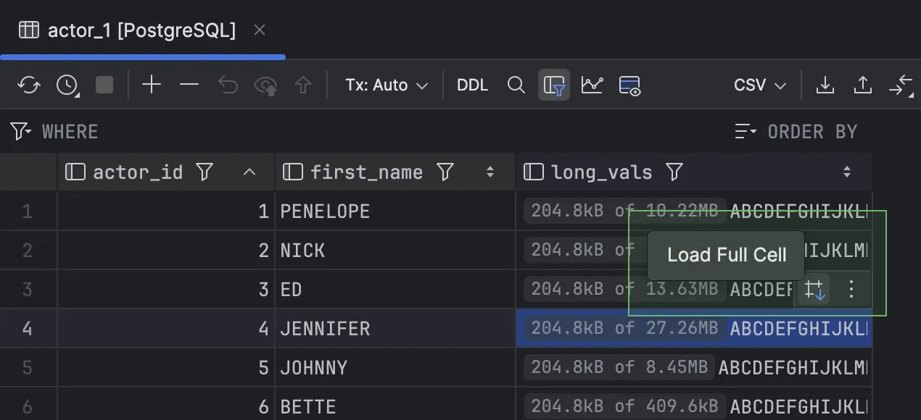The image size is (921, 420).
Task: Expand the CSV format dropdown
Action: click(759, 85)
